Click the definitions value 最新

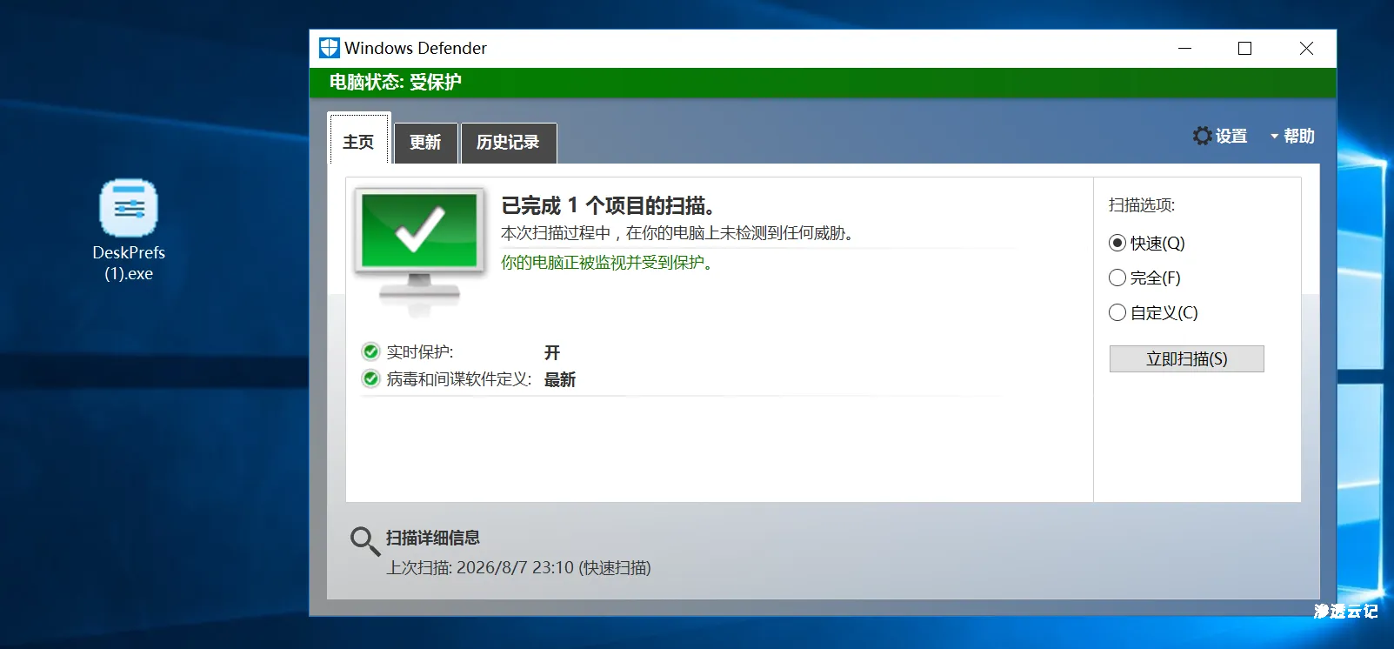(x=560, y=379)
